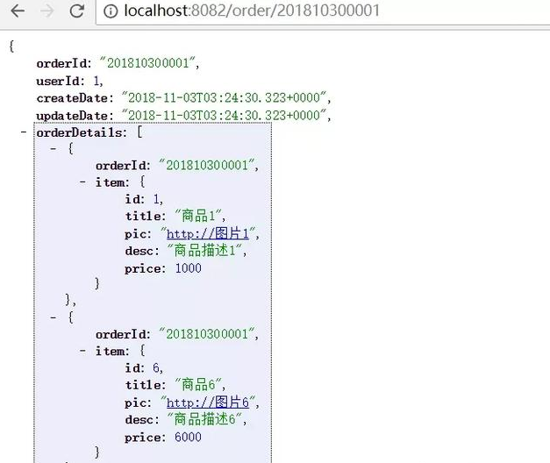Click the orderDetails key label
This screenshot has height=463, width=550.
pos(82,132)
